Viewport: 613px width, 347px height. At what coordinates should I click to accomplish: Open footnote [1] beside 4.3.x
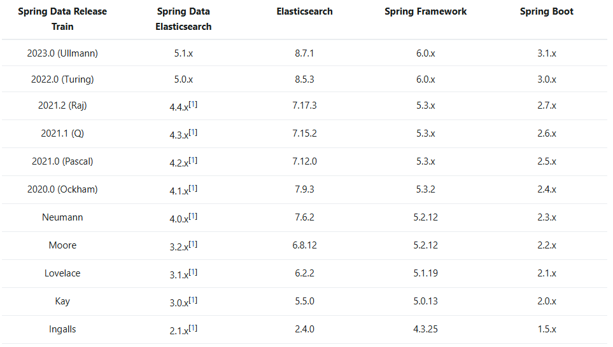coord(193,132)
